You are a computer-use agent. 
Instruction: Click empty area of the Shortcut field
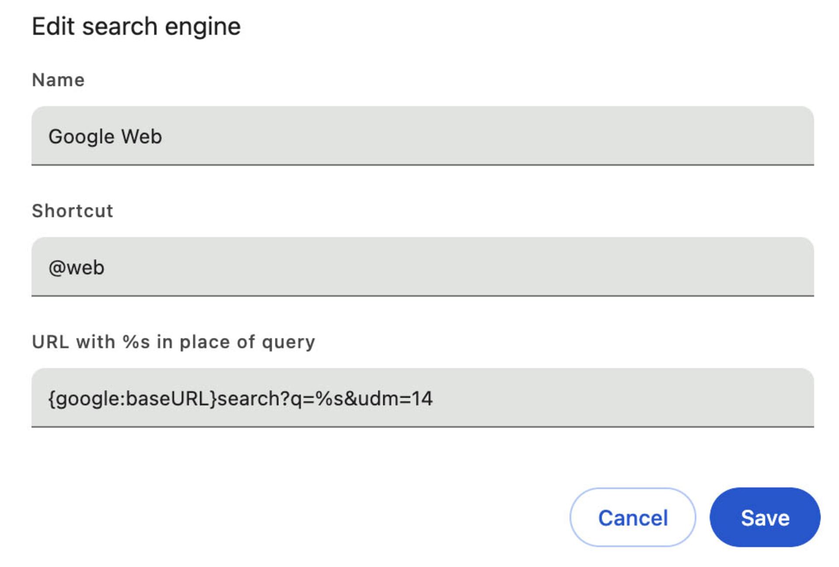[459, 267]
